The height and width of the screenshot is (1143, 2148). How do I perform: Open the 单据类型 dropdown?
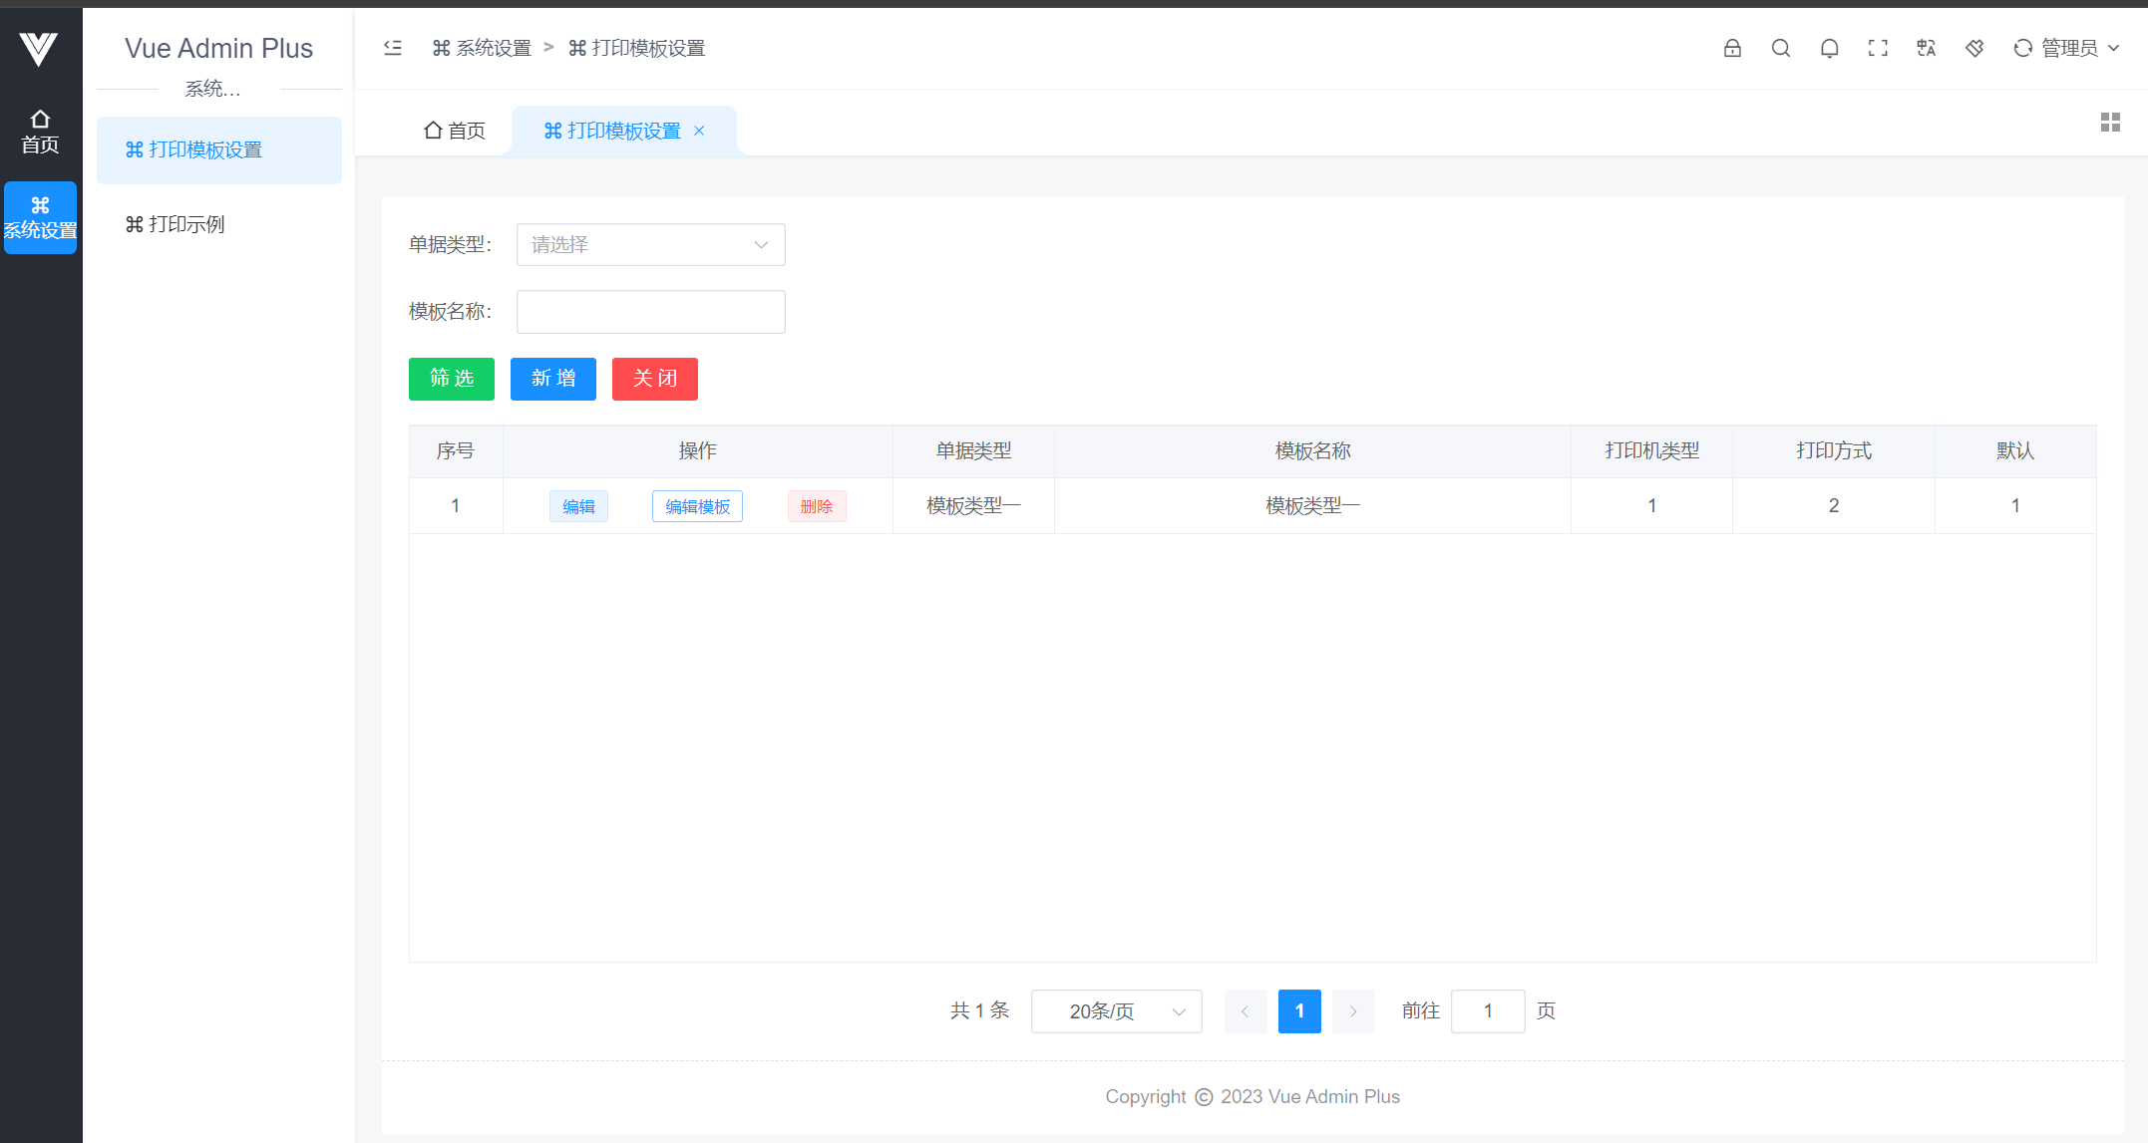click(650, 244)
